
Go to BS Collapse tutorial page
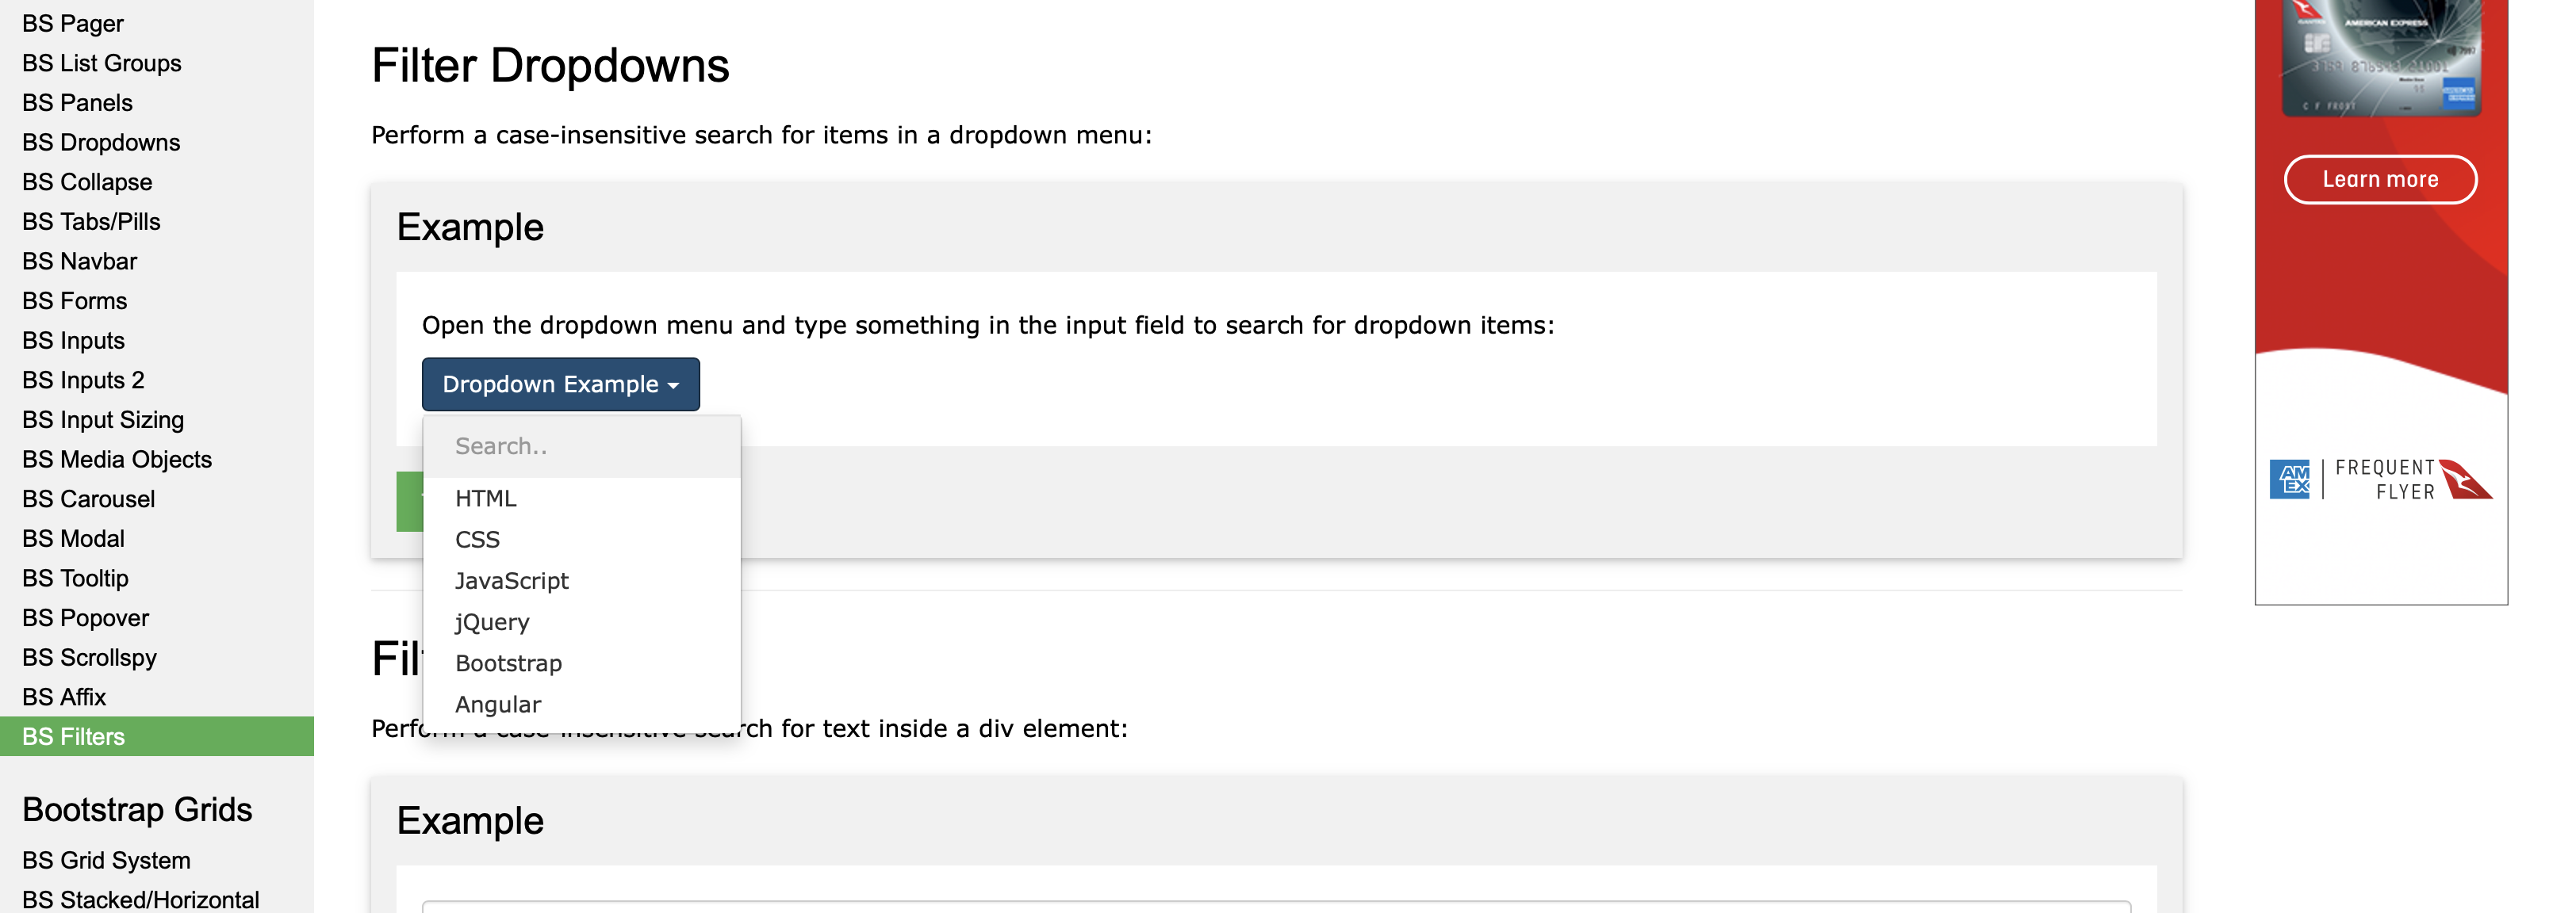click(x=87, y=181)
